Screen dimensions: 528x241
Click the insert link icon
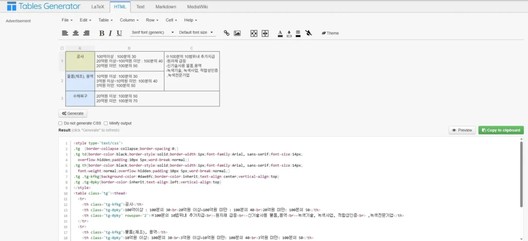tap(226, 33)
